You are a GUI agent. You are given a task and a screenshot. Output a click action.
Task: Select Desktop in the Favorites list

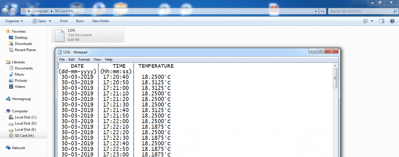tap(21, 38)
